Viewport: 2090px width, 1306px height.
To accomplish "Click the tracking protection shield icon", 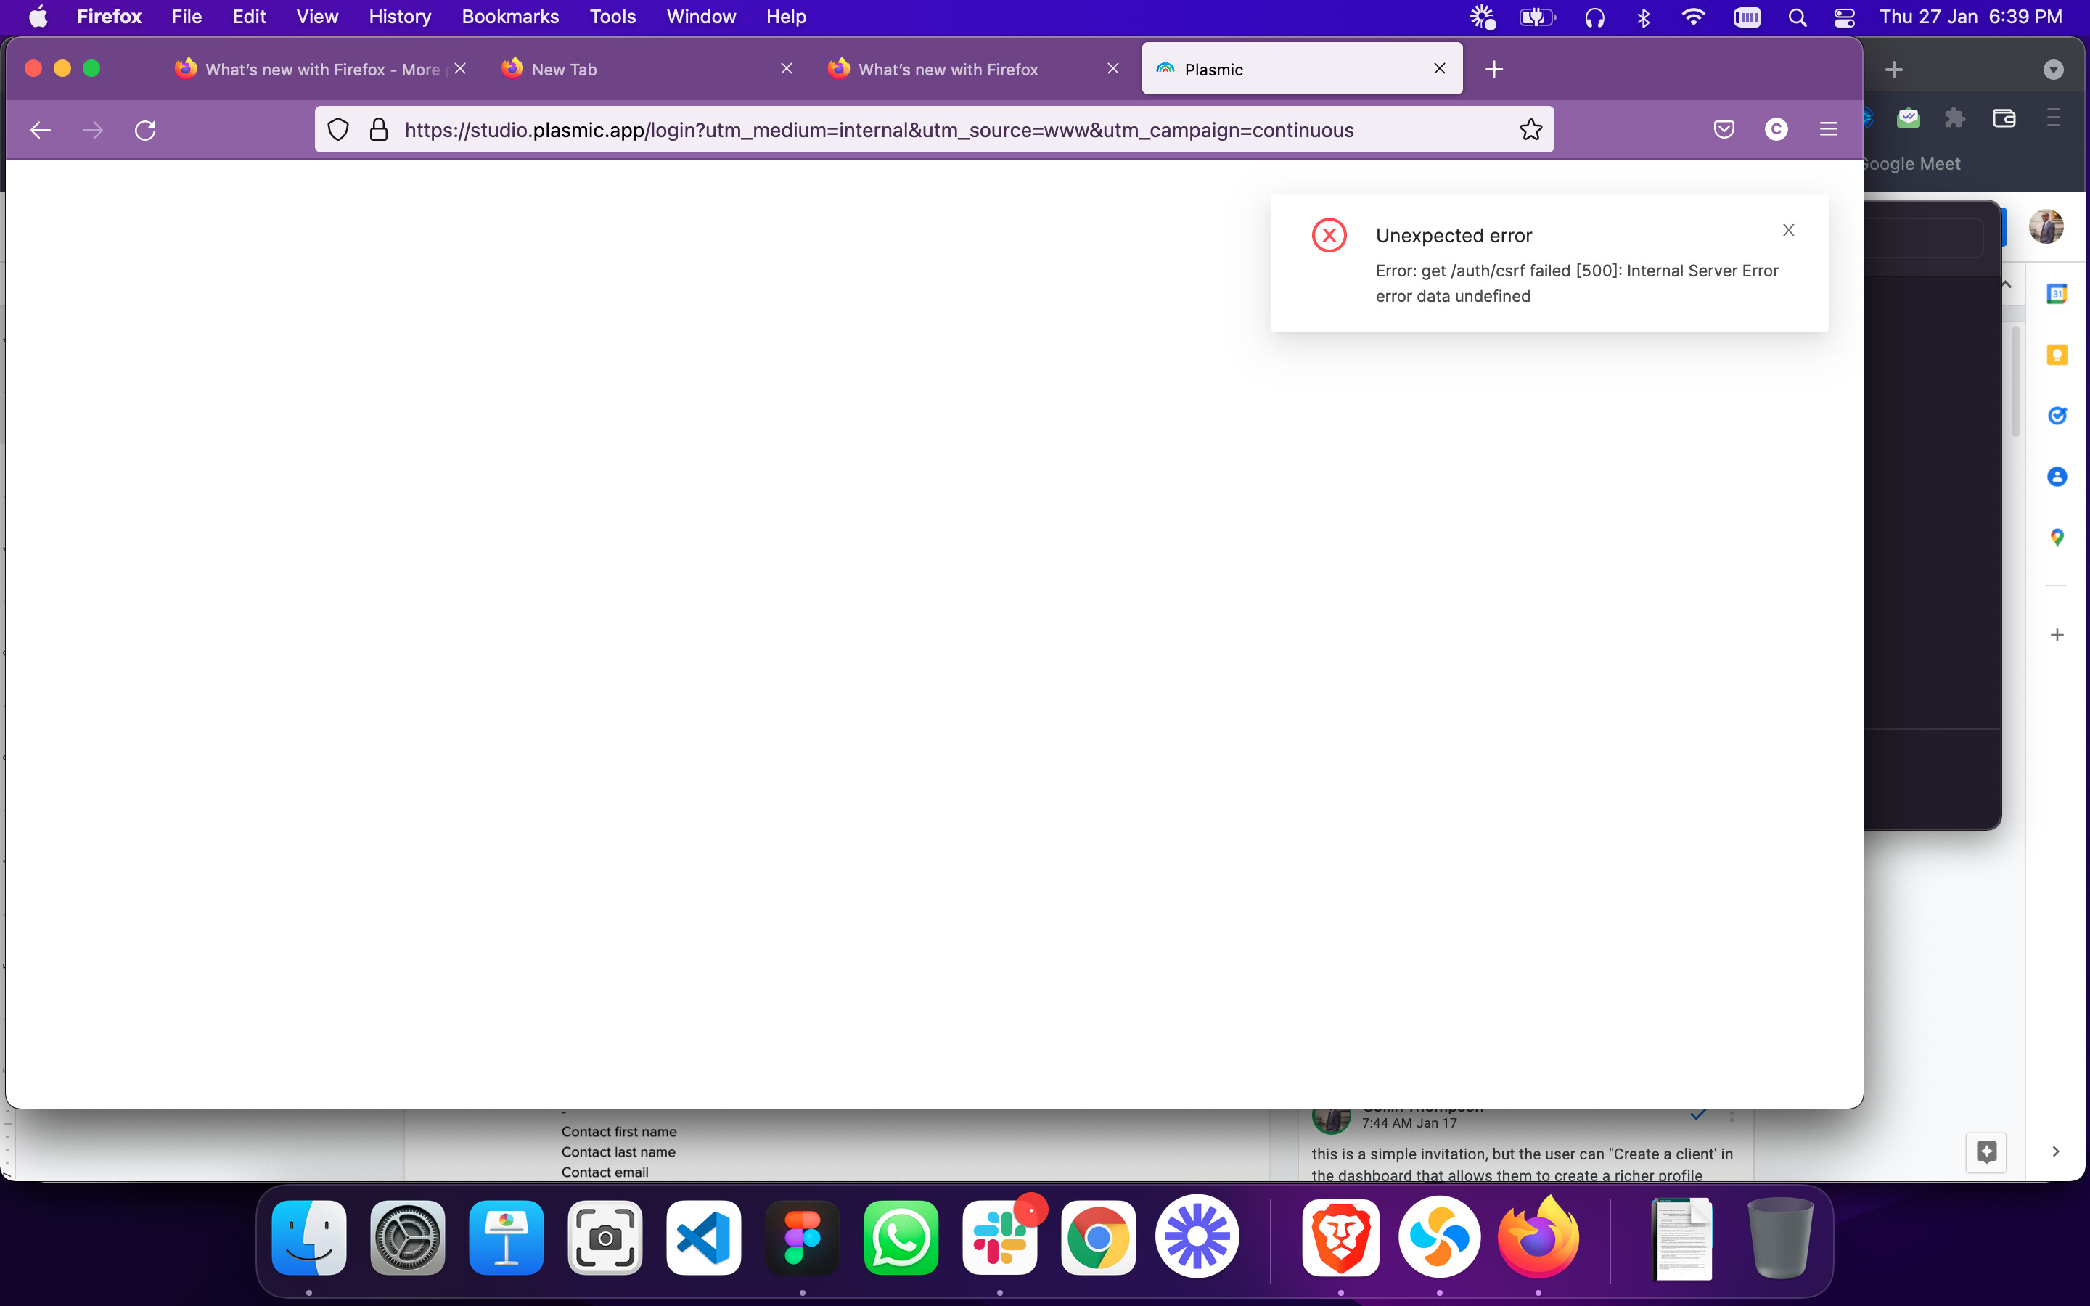I will point(339,130).
